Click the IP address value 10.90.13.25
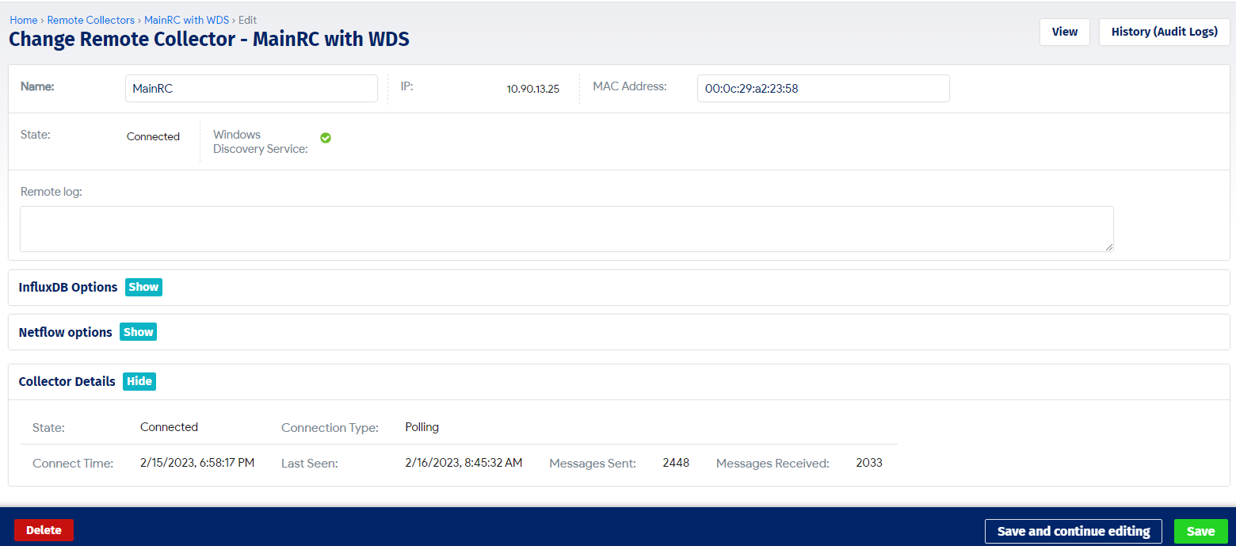The height and width of the screenshot is (546, 1236). 533,90
